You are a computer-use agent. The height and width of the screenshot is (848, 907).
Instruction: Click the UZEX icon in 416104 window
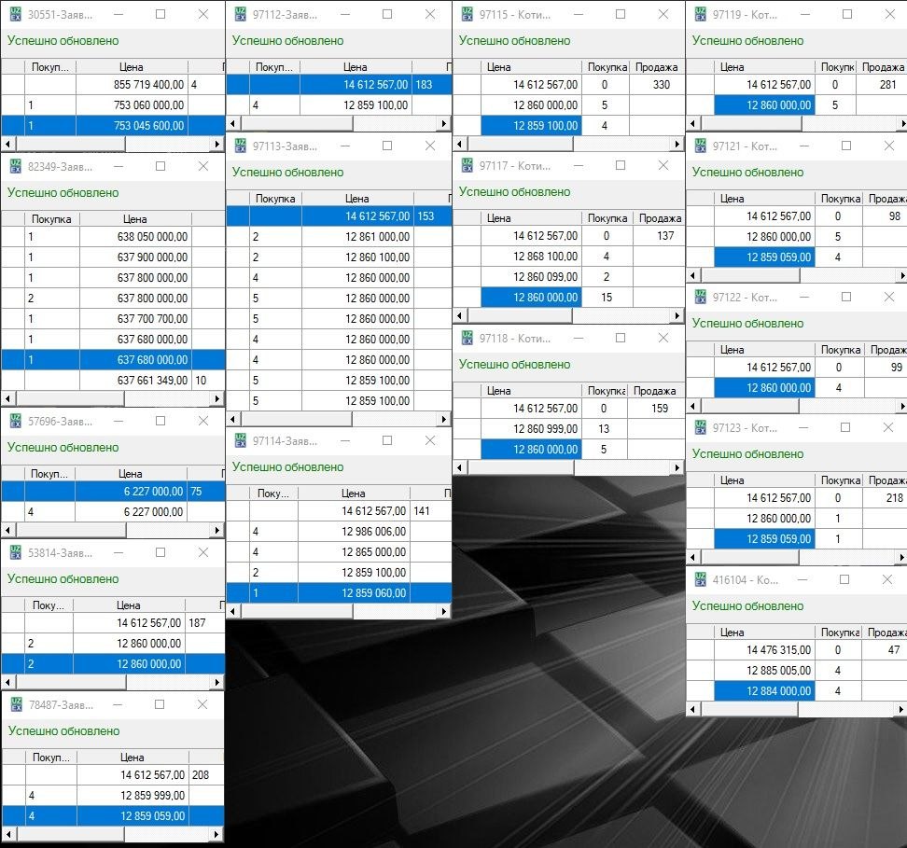pos(701,579)
